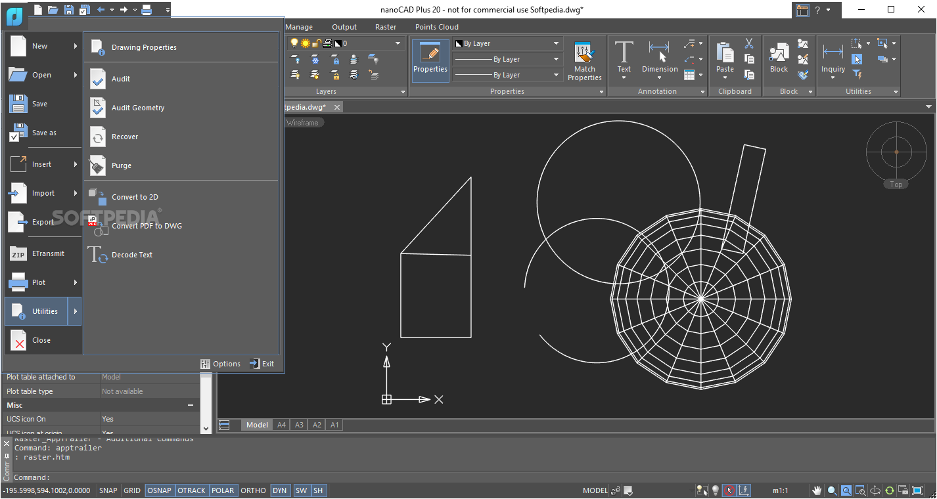Open the bottom By Layer lineweight dropdown
Image resolution: width=937 pixels, height=499 pixels.
(557, 75)
